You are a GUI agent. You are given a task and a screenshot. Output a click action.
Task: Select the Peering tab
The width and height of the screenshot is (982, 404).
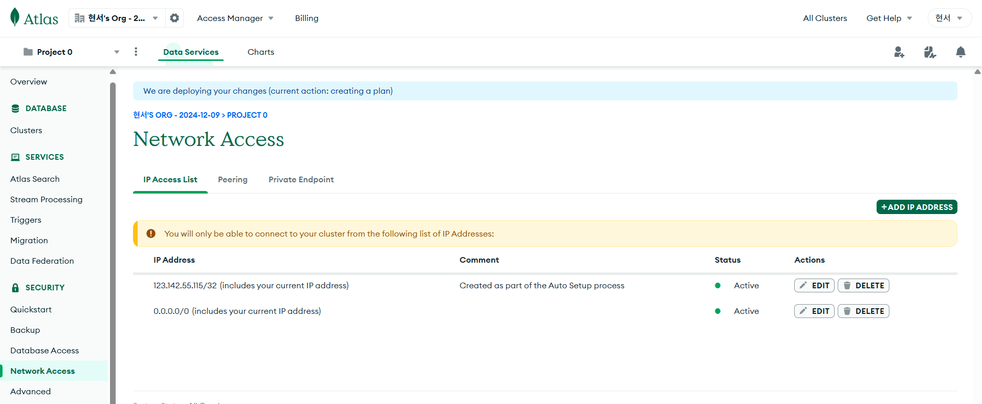233,180
